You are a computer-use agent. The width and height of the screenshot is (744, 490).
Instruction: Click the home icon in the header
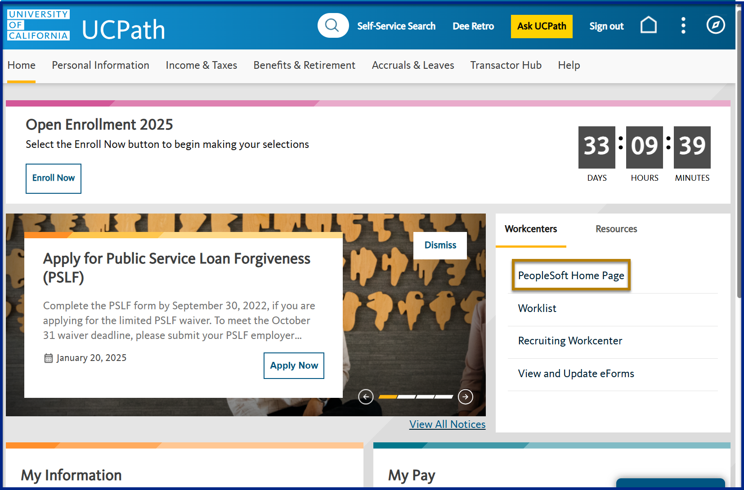click(x=648, y=26)
